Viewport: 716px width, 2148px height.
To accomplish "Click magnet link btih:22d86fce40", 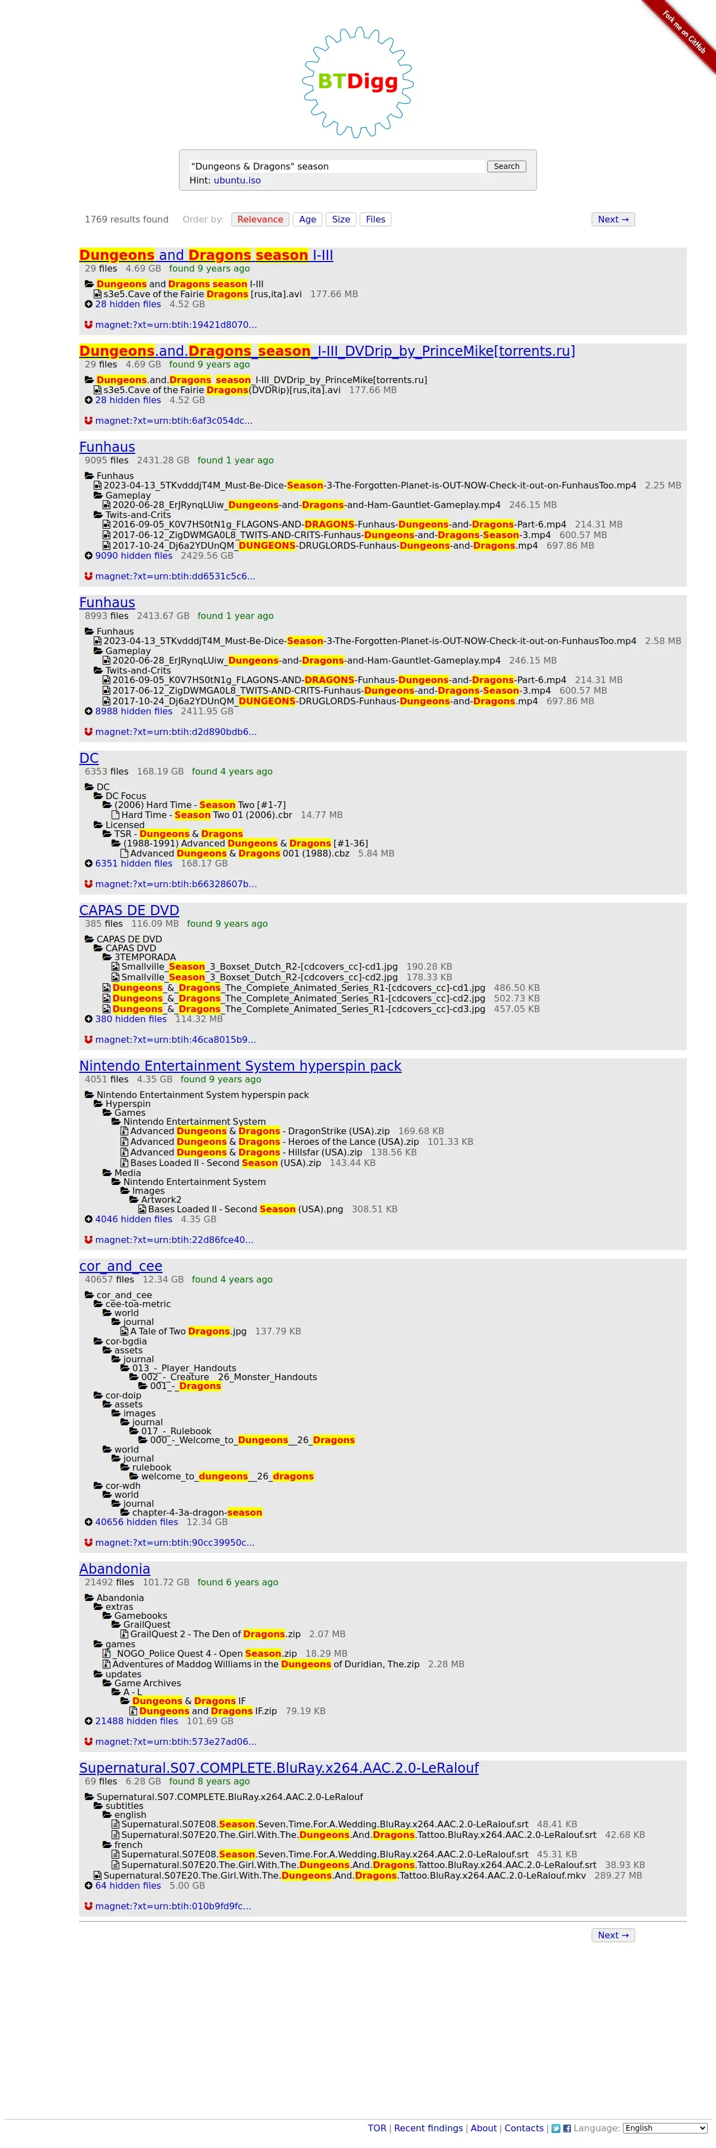I will 174,1240.
